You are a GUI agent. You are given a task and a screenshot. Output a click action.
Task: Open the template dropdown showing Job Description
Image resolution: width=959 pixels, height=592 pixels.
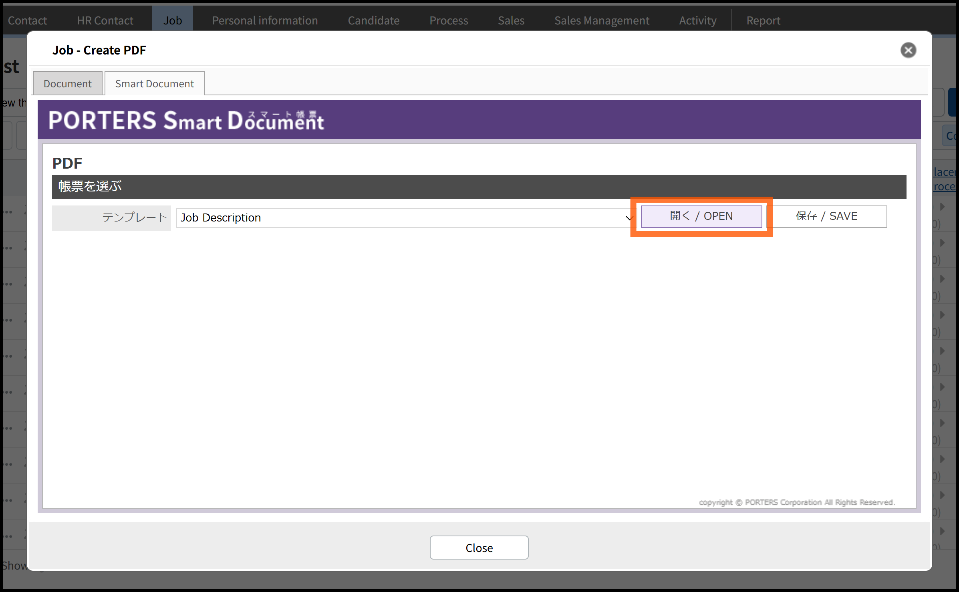[406, 217]
